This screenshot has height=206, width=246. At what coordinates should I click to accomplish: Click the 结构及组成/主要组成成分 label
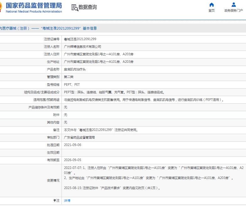42,92
